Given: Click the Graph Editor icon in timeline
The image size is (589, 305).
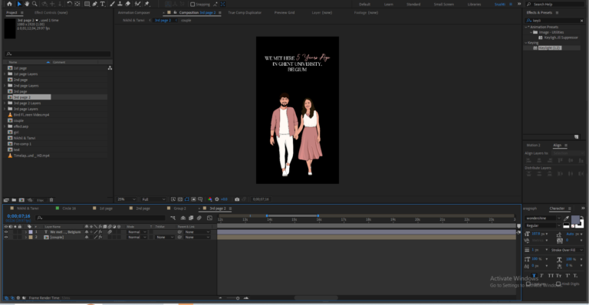Looking at the screenshot, I should 209,218.
